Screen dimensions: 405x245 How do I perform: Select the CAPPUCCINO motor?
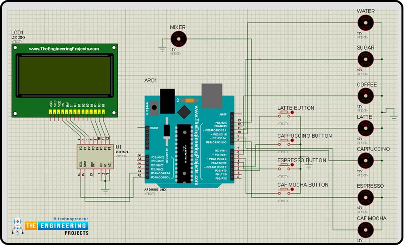[x=365, y=160]
